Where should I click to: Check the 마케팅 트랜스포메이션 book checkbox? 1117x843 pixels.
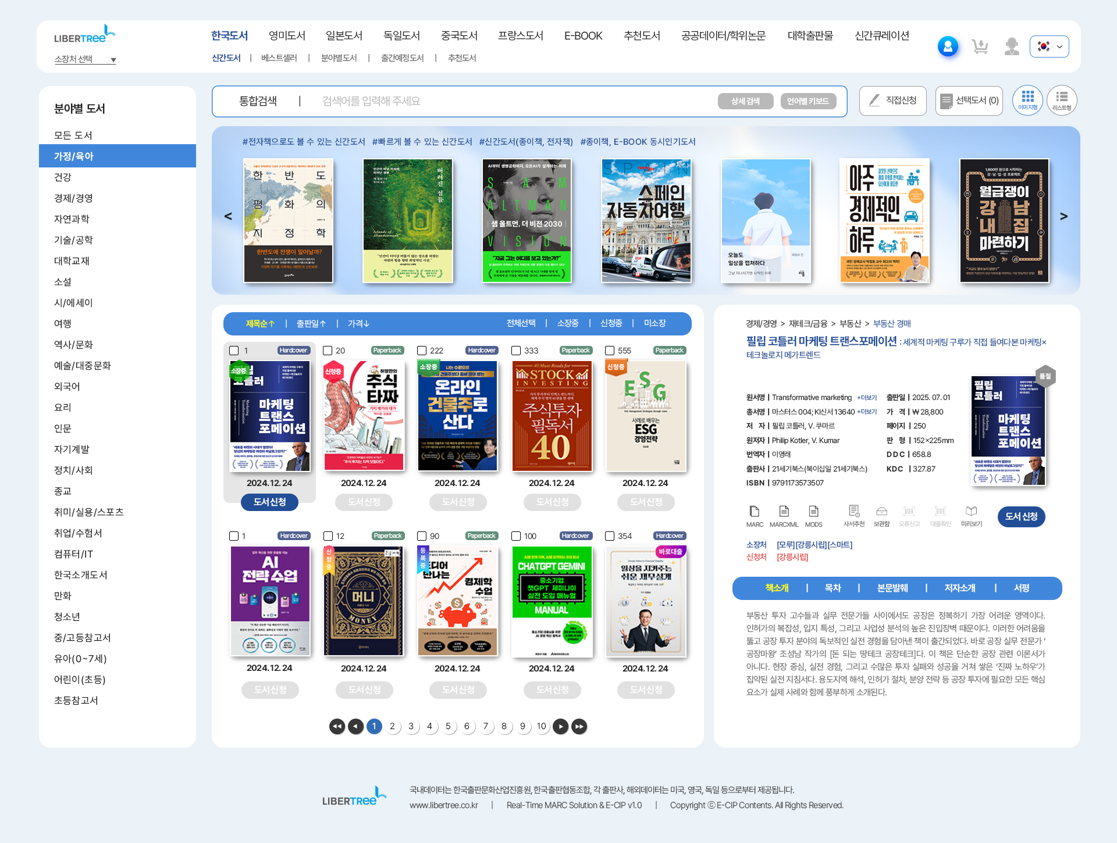[234, 351]
